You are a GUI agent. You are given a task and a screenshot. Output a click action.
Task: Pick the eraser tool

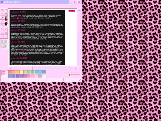point(2,14)
